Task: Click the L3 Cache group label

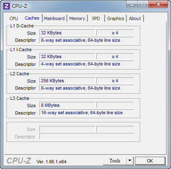Action: coord(20,98)
